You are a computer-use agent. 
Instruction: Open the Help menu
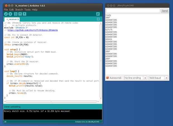[35, 10]
